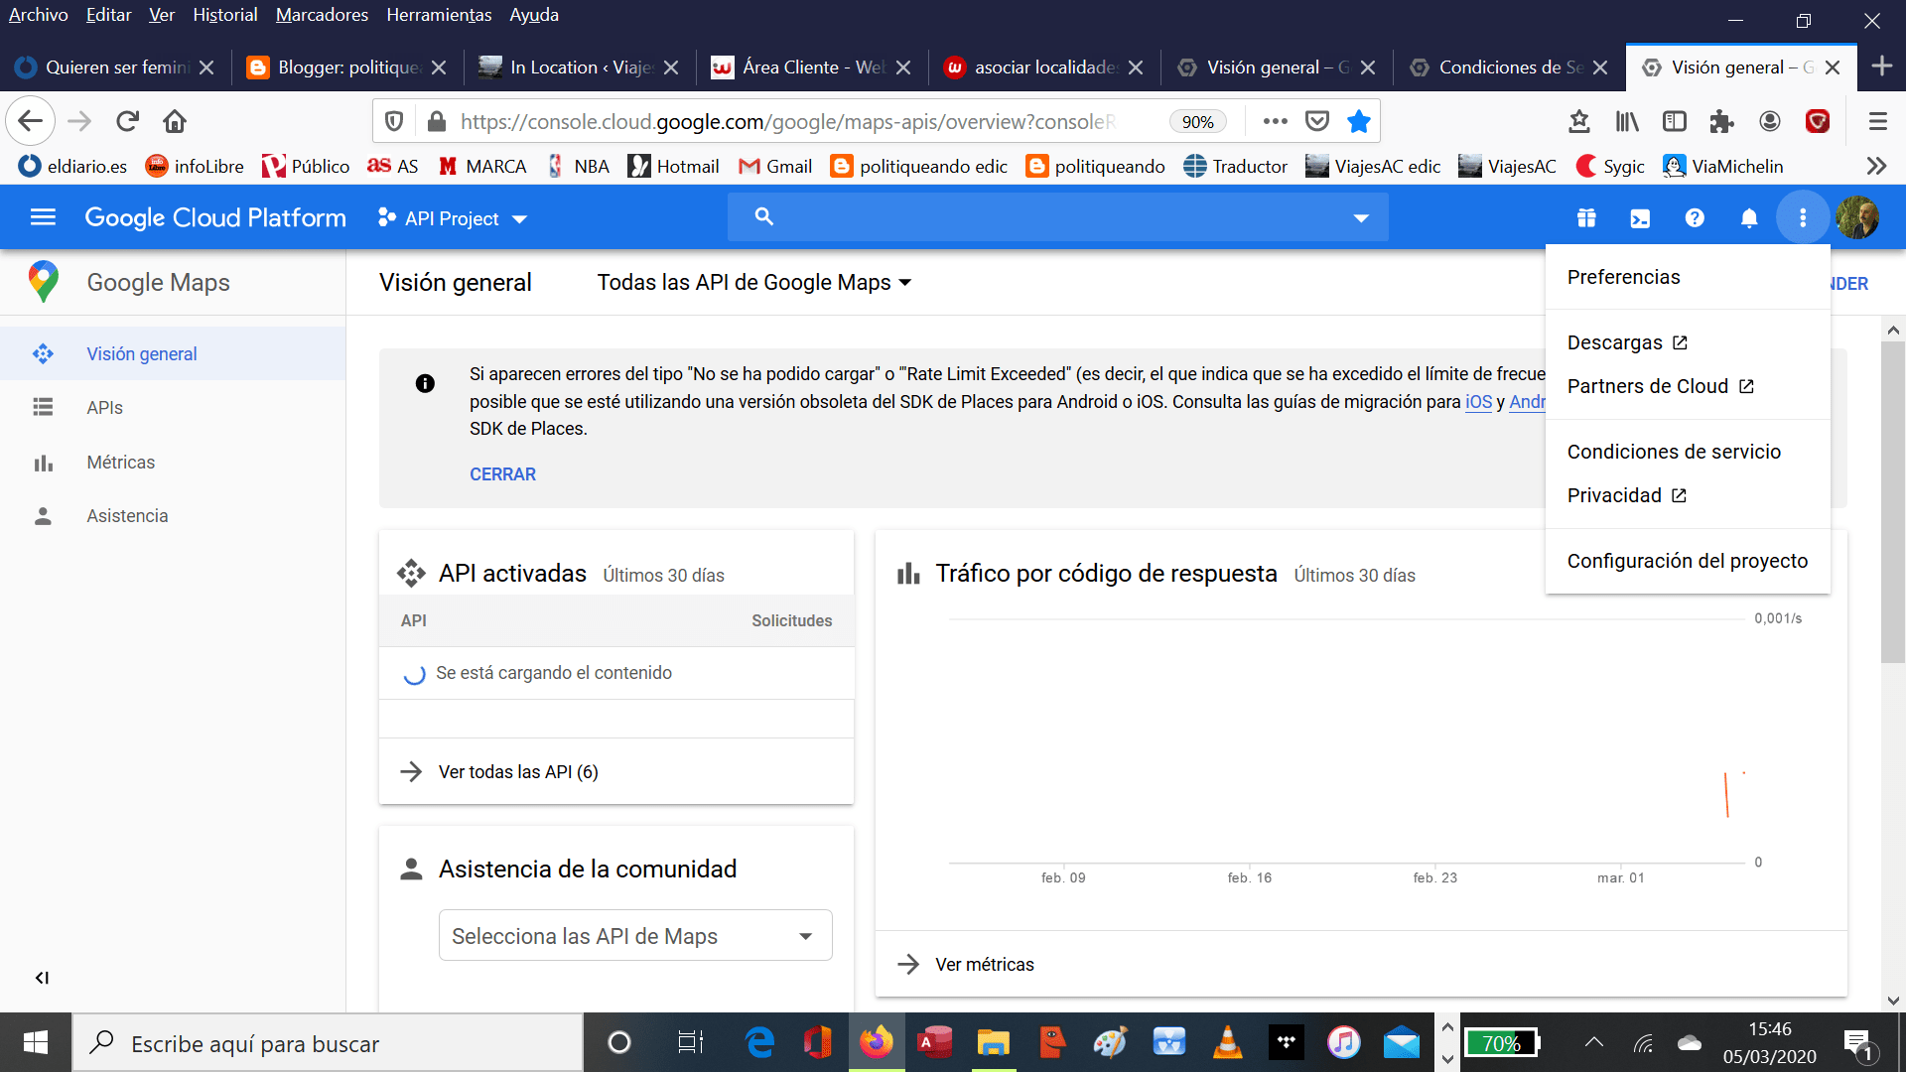Screen dimensions: 1906x1072
Task: Choose Privacidad from the menu
Action: pos(1688,495)
